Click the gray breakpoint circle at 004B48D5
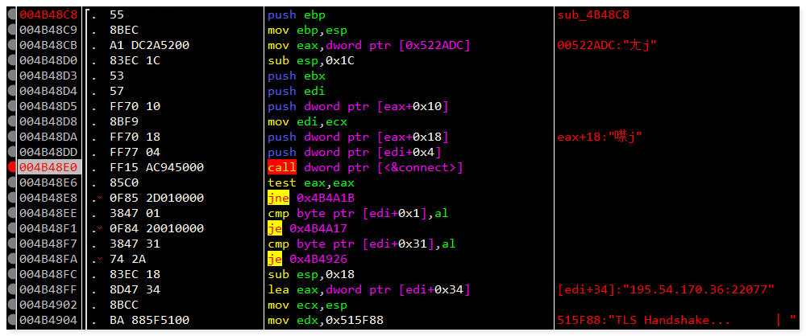The width and height of the screenshot is (806, 336). coord(10,106)
